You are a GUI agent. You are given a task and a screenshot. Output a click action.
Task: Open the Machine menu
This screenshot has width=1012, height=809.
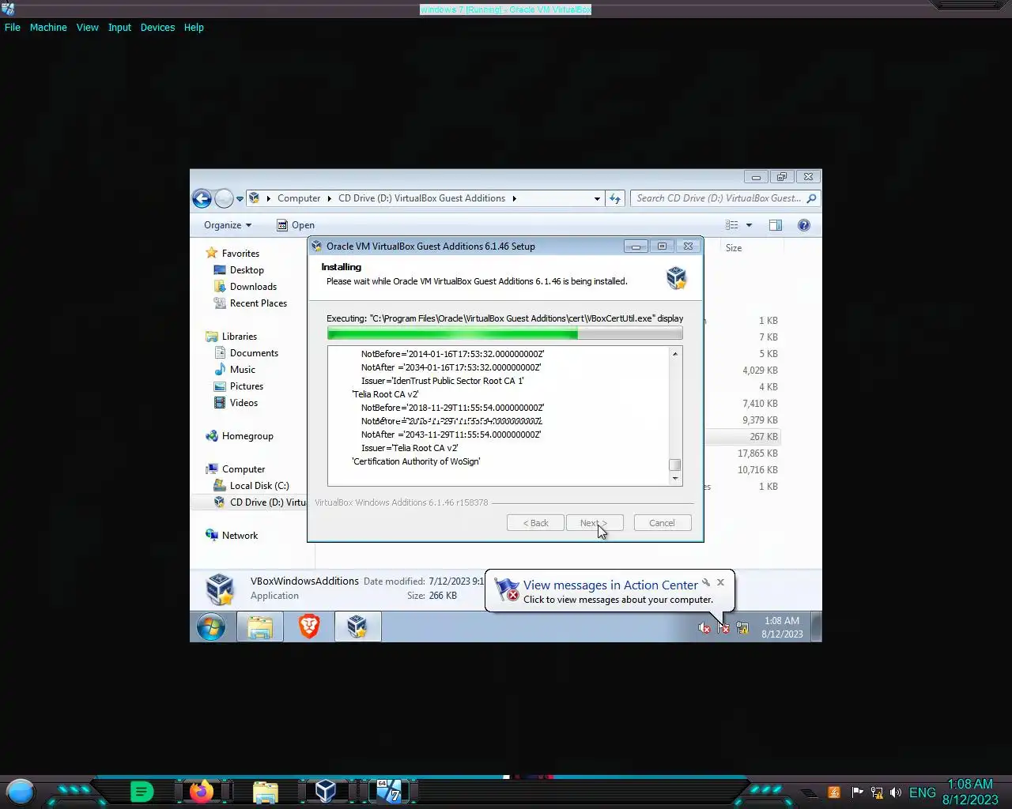pyautogui.click(x=48, y=27)
